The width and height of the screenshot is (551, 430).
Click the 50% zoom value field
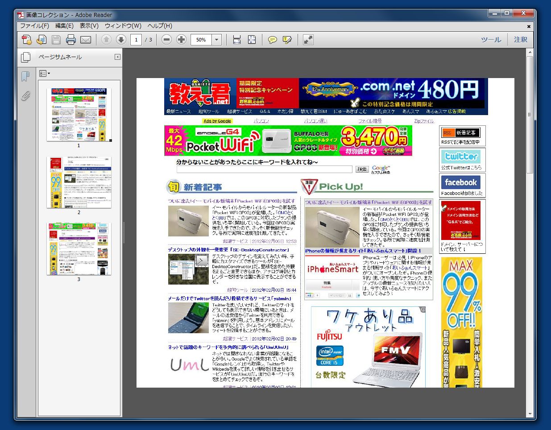201,40
